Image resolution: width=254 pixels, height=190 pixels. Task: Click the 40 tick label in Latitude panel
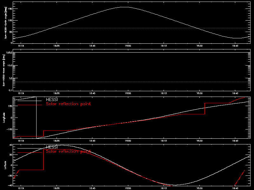[11, 145]
